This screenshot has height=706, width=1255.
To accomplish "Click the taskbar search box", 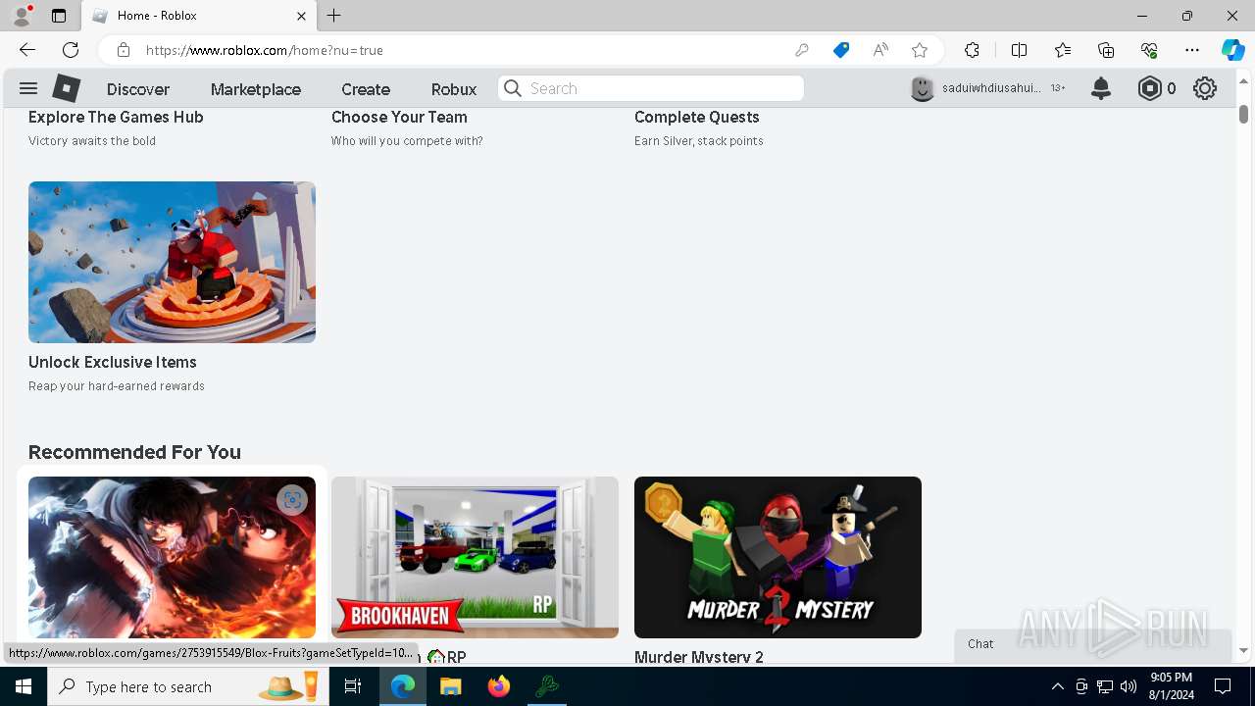I will (186, 686).
